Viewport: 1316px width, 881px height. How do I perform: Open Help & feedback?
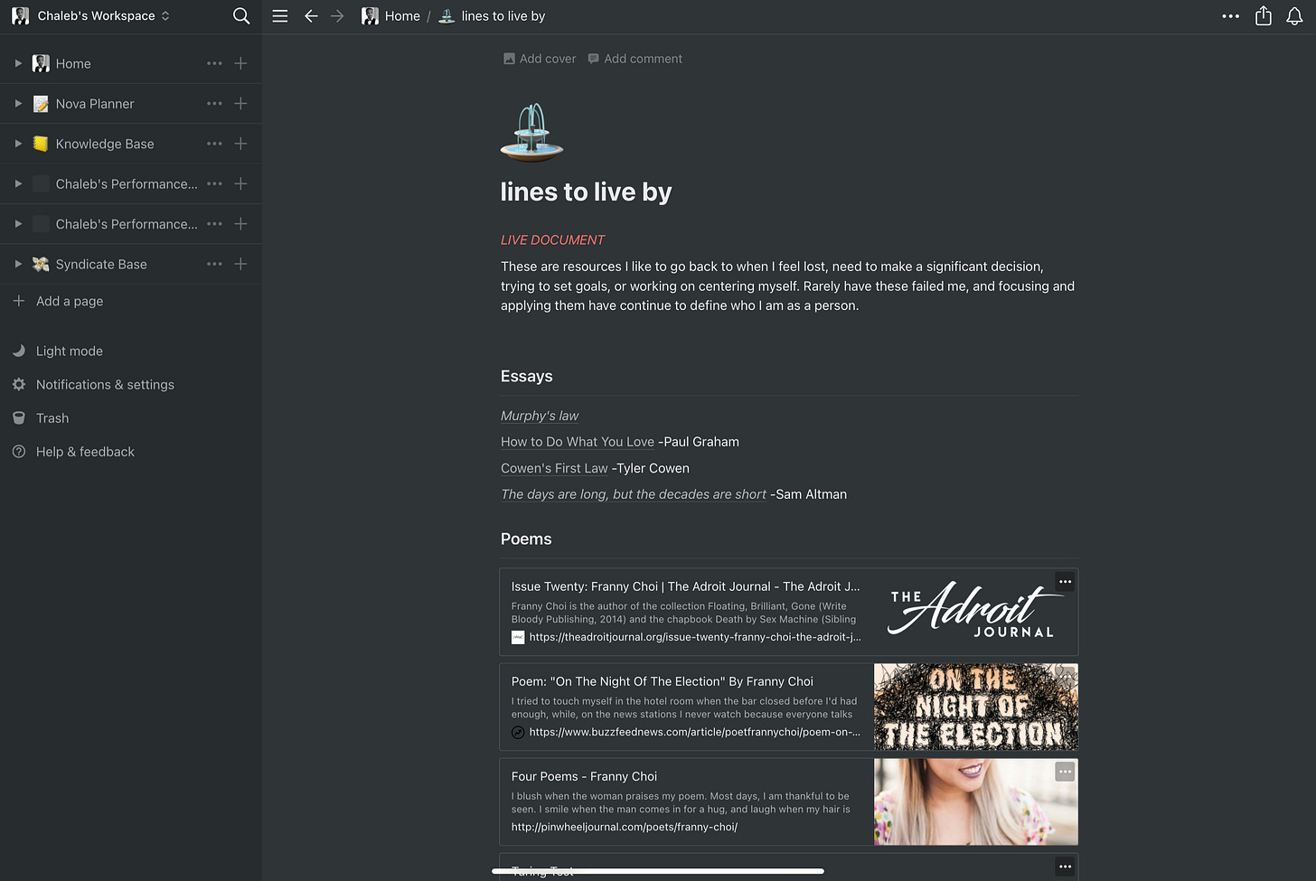coord(85,452)
